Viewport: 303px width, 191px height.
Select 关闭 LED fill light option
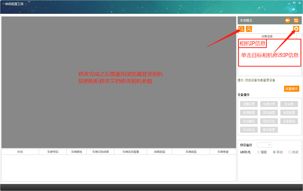click(x=293, y=152)
